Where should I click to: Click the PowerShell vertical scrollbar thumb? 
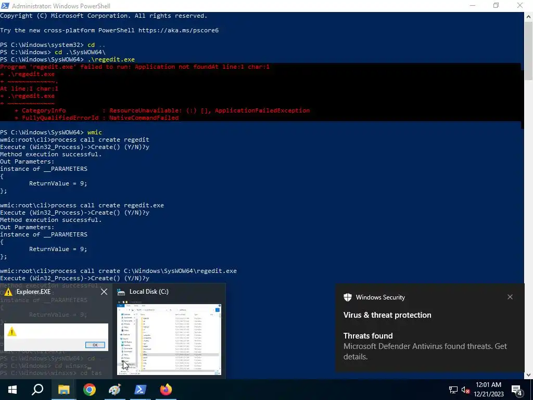[x=529, y=51]
